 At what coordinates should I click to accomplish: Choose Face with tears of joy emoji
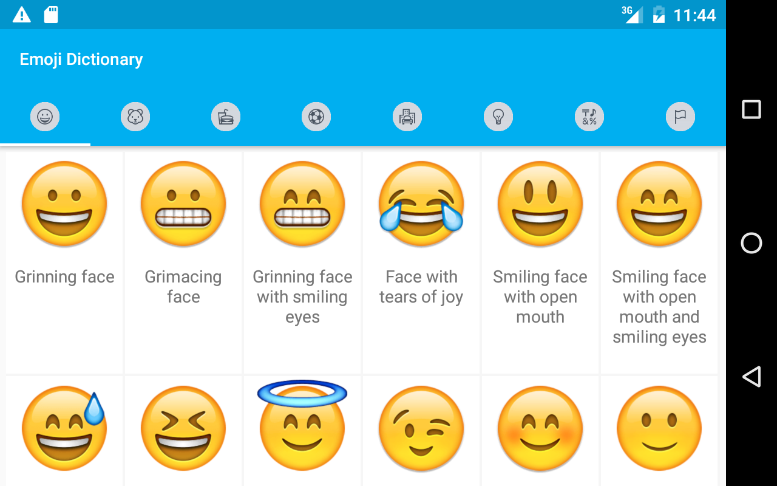coord(421,262)
